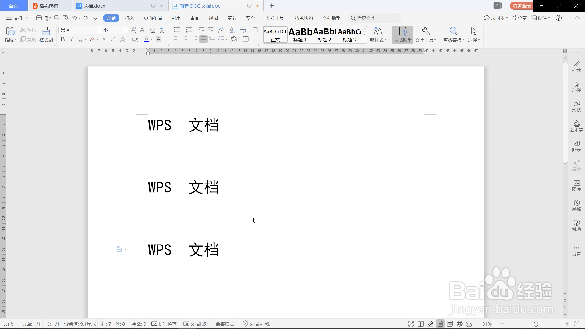Open the 图表 chart panel in the sidebar
585x329 pixels.
click(576, 146)
